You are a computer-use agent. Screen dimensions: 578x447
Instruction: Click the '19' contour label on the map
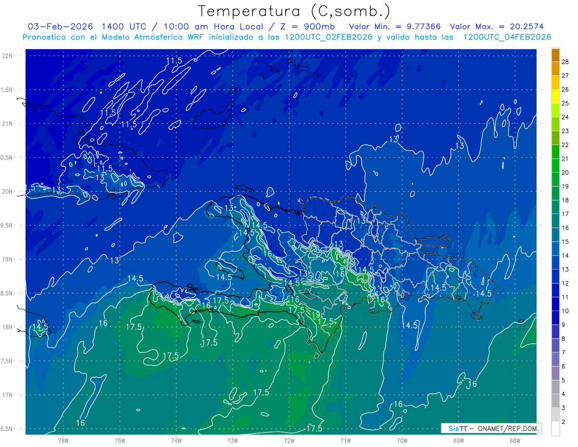pos(316,315)
